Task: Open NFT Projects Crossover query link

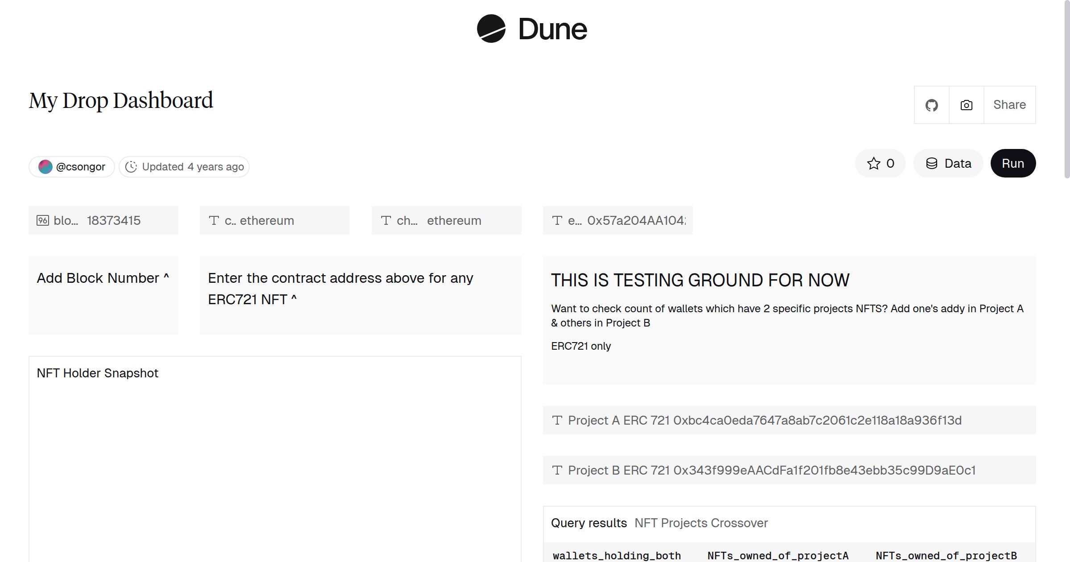Action: (x=701, y=523)
